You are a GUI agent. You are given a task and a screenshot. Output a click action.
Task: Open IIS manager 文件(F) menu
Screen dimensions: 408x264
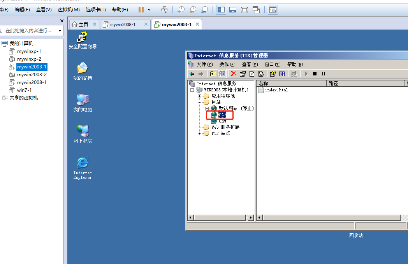(204, 65)
